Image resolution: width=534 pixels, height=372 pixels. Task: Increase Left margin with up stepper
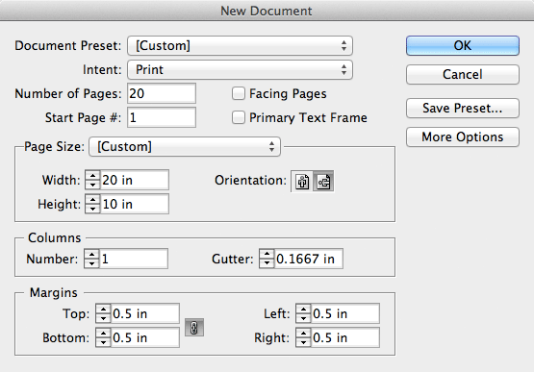coord(303,309)
